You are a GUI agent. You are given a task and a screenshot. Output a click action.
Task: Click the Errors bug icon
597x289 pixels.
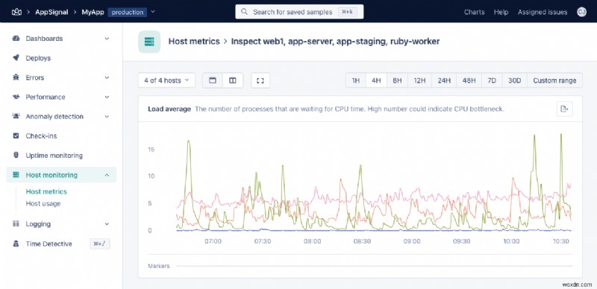point(16,77)
